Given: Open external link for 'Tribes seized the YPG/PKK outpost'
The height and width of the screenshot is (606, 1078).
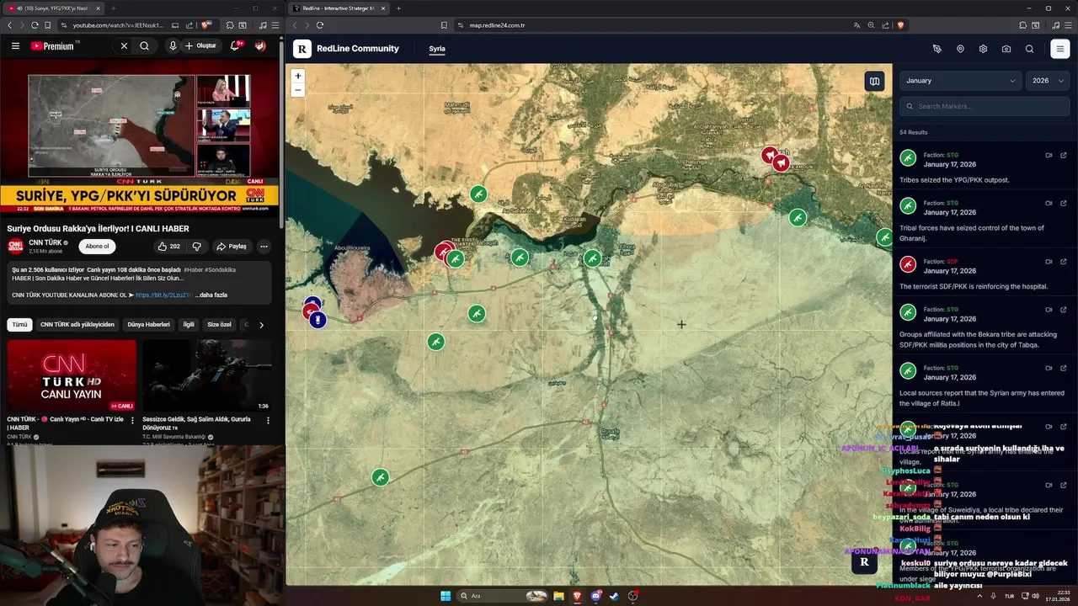Looking at the screenshot, I should pyautogui.click(x=1064, y=155).
